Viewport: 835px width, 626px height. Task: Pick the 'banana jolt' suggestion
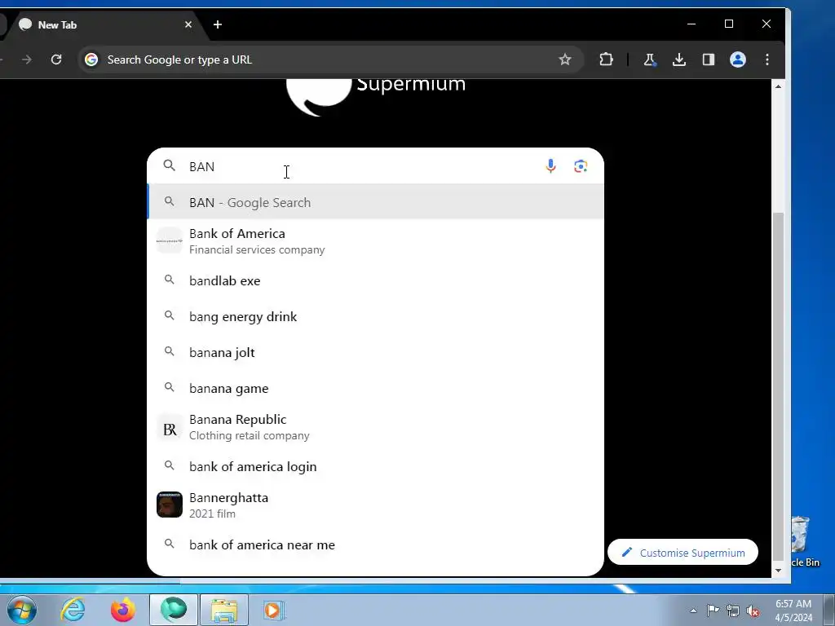(375, 352)
